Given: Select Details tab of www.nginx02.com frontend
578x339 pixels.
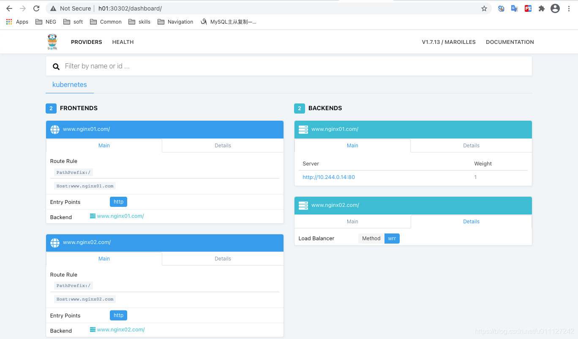Looking at the screenshot, I should pos(223,259).
